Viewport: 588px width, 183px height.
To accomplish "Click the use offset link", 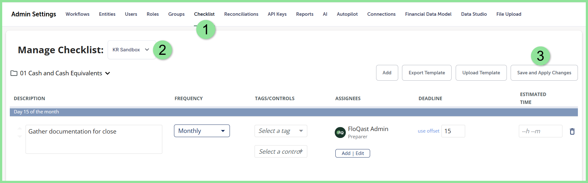I will pos(429,131).
